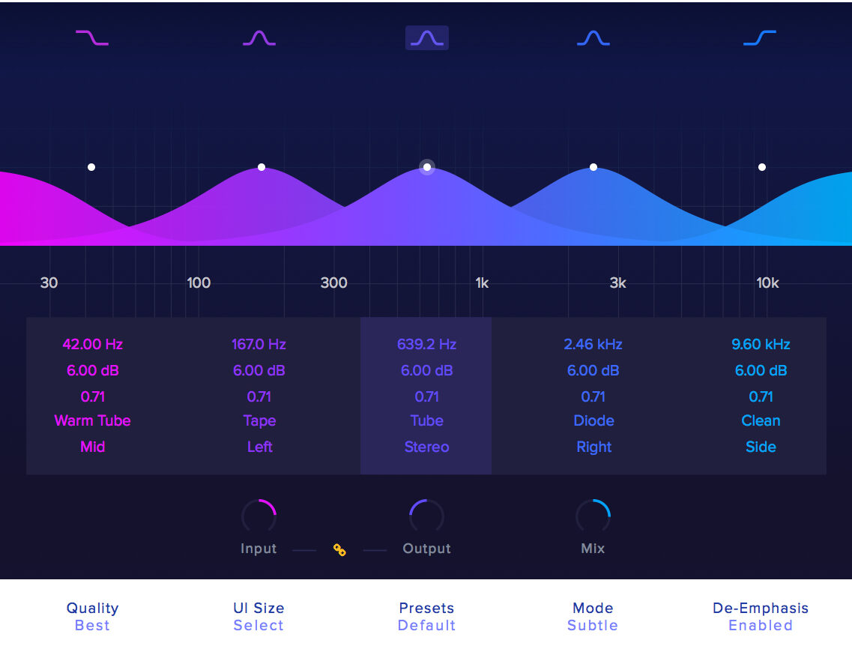Click the 300 frequency axis label

tap(333, 283)
